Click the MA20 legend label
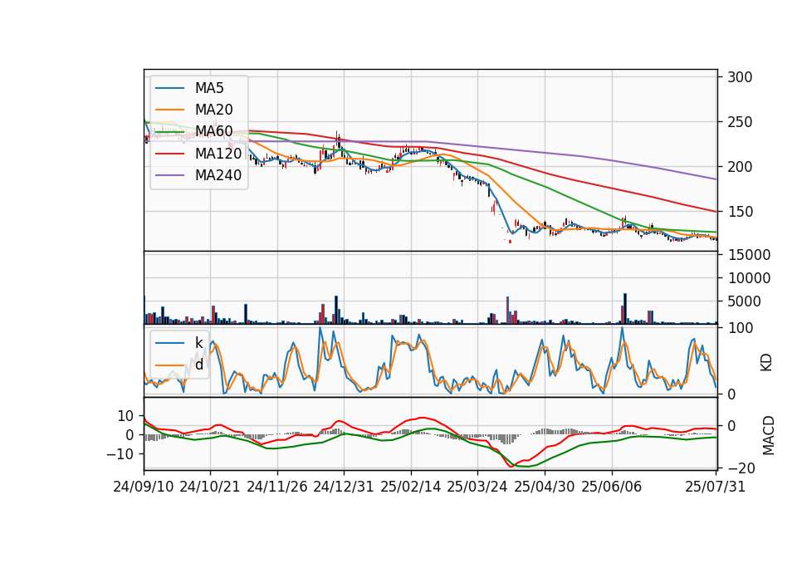The height and width of the screenshot is (573, 797). tap(213, 110)
